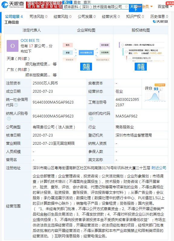This screenshot has width=174, height=241.
Task: Click help icon under 纳税人识别号
Action: coord(9,118)
